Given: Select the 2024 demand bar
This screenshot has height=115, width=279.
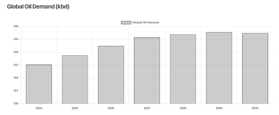Looking at the screenshot, I should click(39, 84).
